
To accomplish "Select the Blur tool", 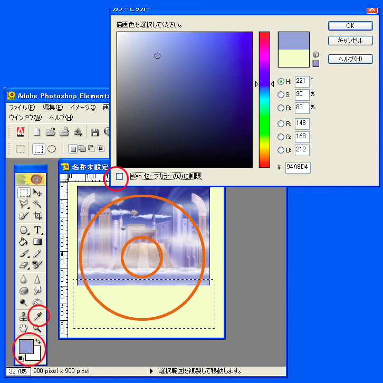I will click(23, 279).
